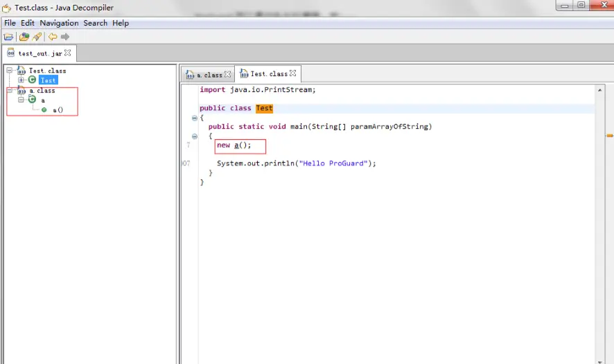
Task: Select the Test.class file icon in tree
Action: (21, 71)
